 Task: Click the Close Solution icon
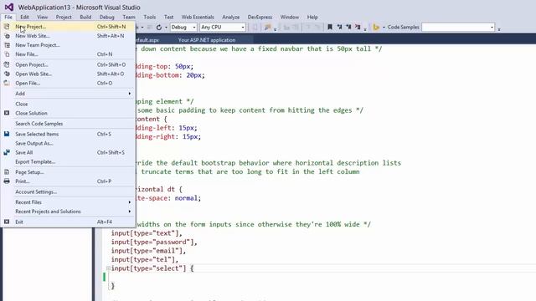click(7, 113)
